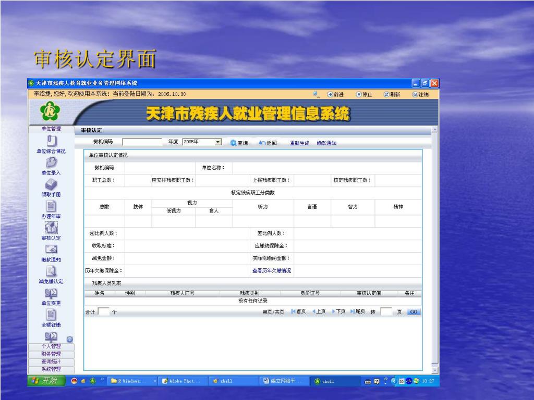Click the keyboard tray icon on taskbar
This screenshot has width=534, height=400.
point(368,382)
